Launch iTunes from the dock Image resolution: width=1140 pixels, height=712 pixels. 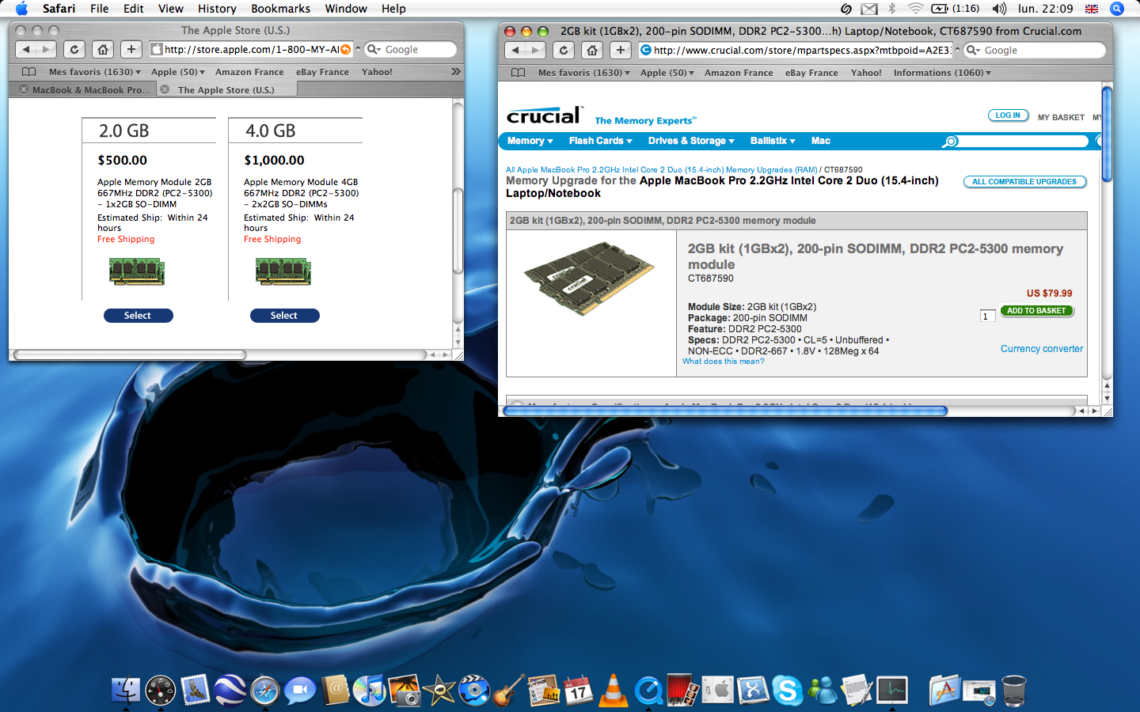click(369, 690)
